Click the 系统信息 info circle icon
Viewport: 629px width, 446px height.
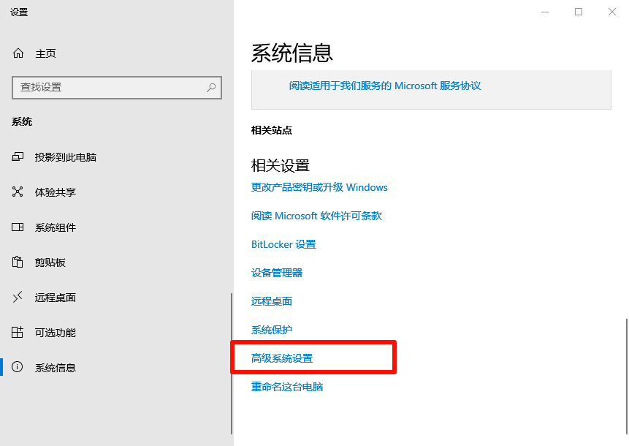18,367
